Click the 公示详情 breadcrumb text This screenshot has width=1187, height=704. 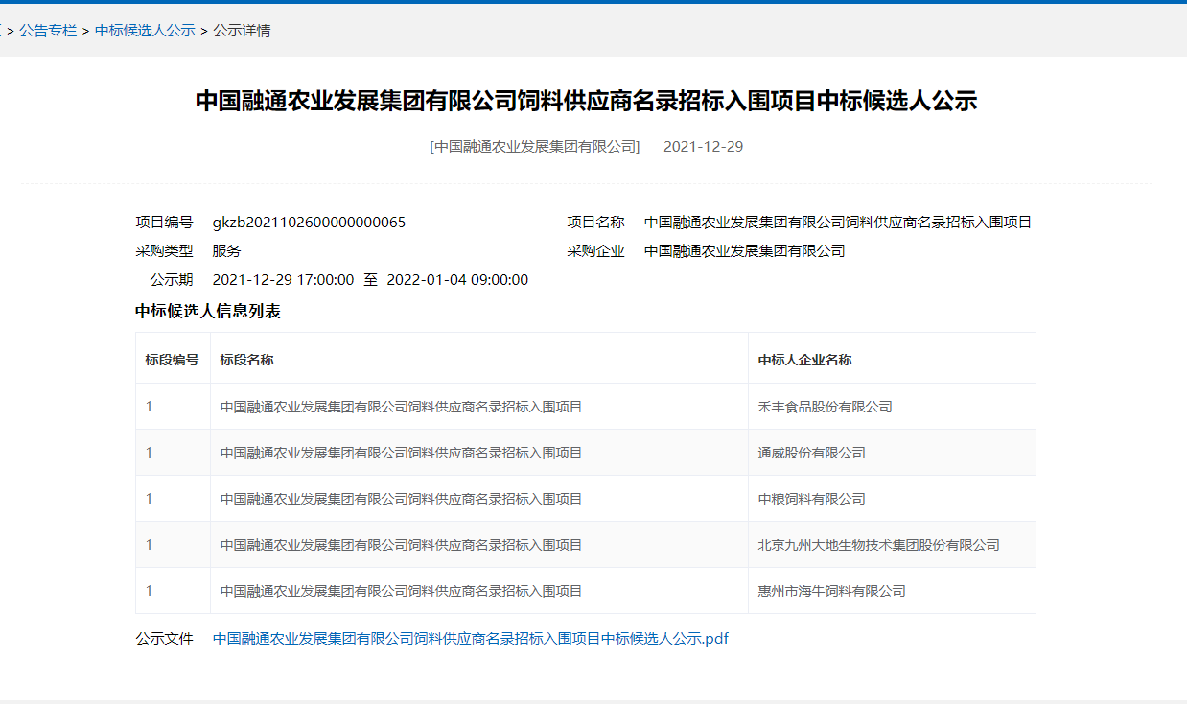[242, 31]
